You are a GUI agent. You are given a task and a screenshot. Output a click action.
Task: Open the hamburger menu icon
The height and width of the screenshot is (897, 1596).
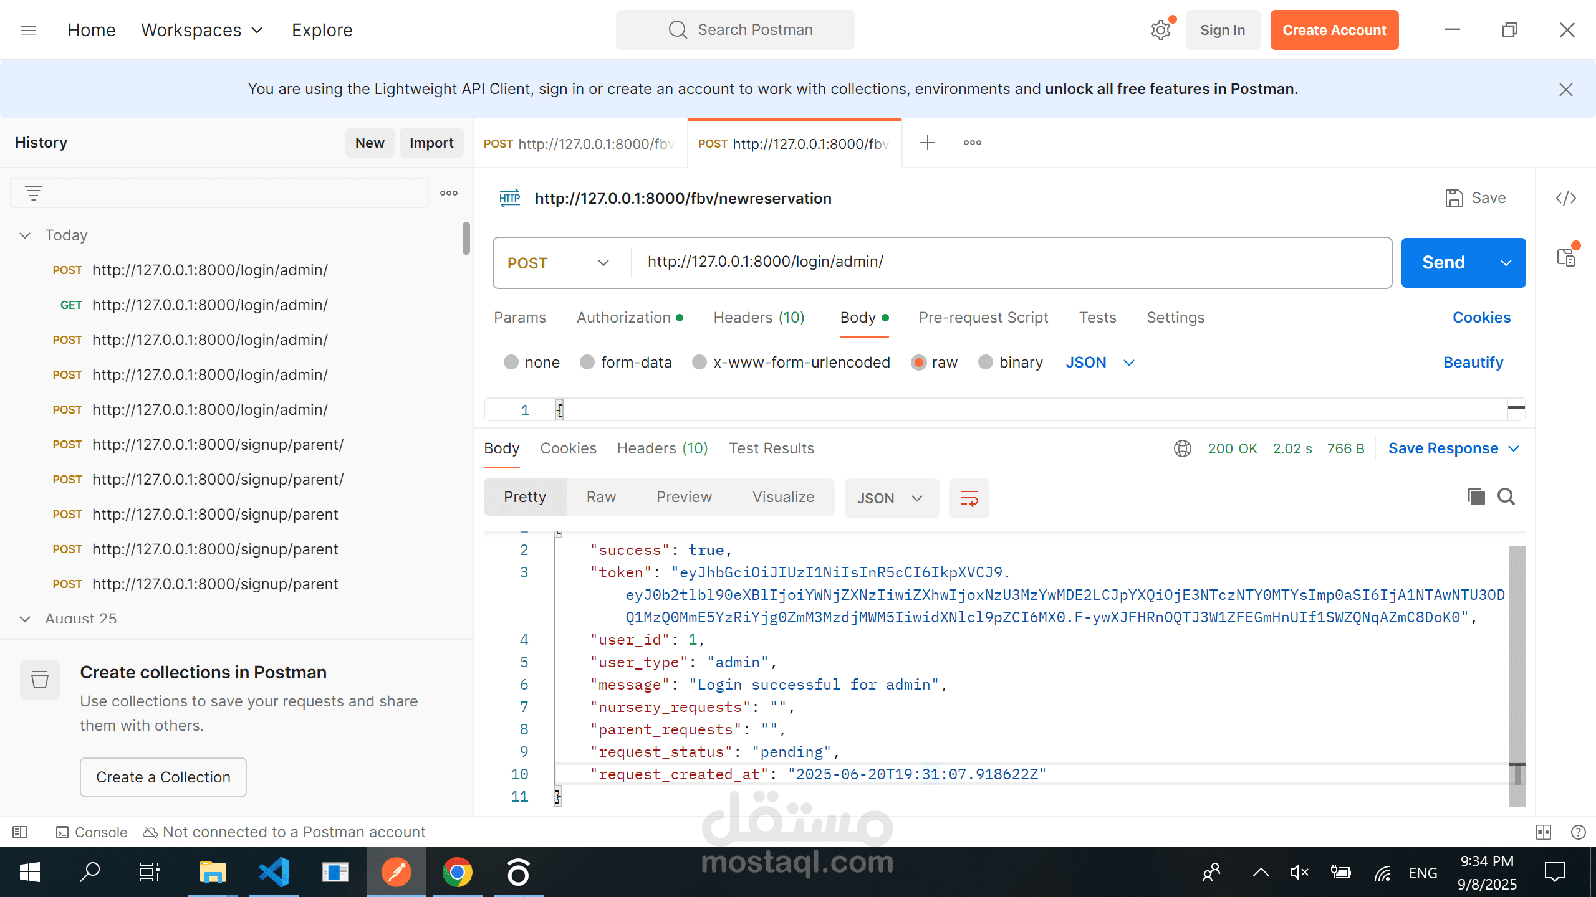click(29, 30)
